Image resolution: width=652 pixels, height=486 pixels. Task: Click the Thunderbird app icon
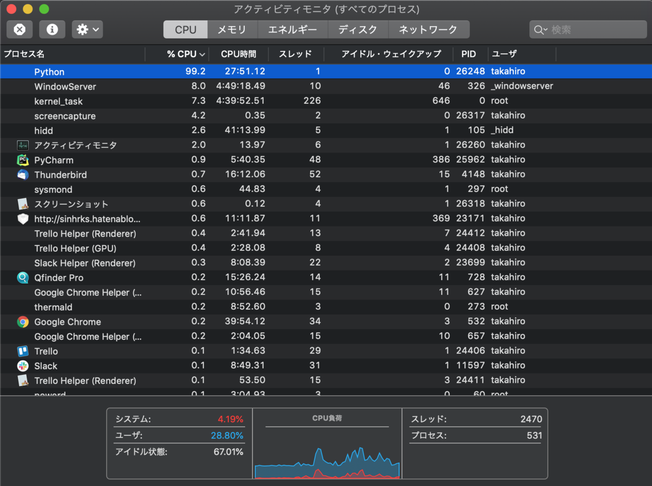point(23,174)
